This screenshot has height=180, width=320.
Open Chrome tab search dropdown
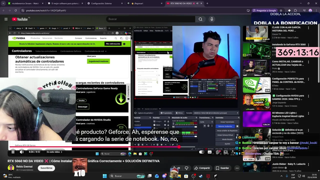coord(3,3)
